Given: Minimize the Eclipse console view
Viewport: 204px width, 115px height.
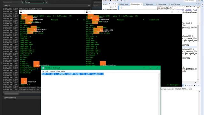Looking at the screenshot, I should point(197,85).
